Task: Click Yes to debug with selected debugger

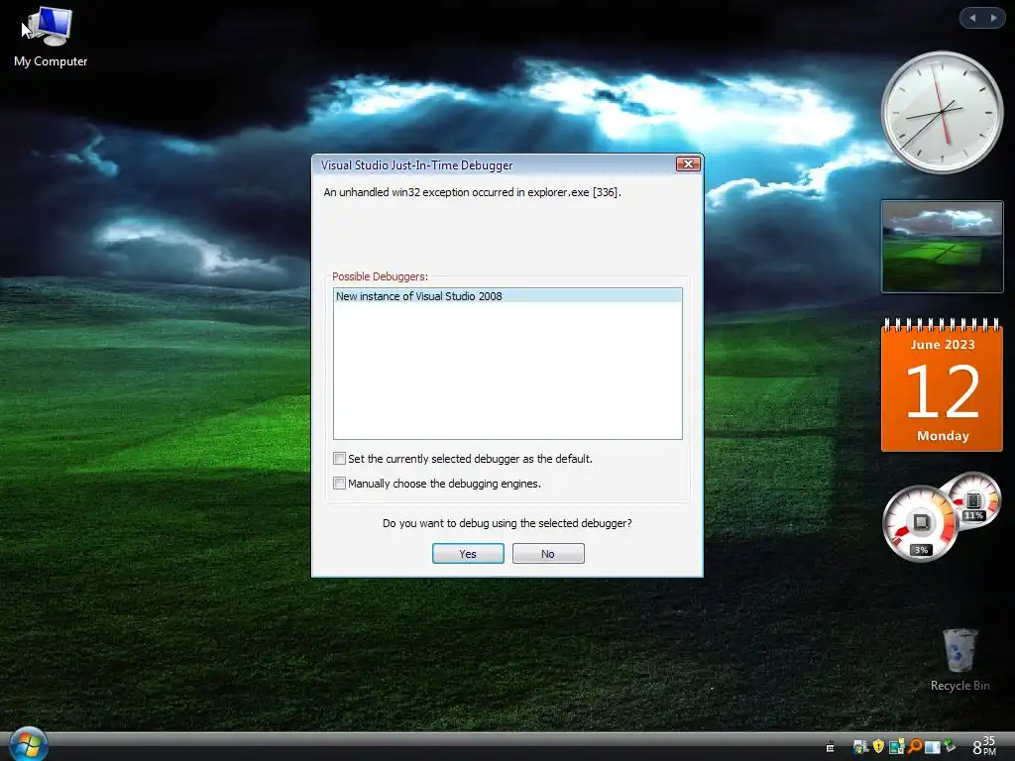Action: point(468,553)
